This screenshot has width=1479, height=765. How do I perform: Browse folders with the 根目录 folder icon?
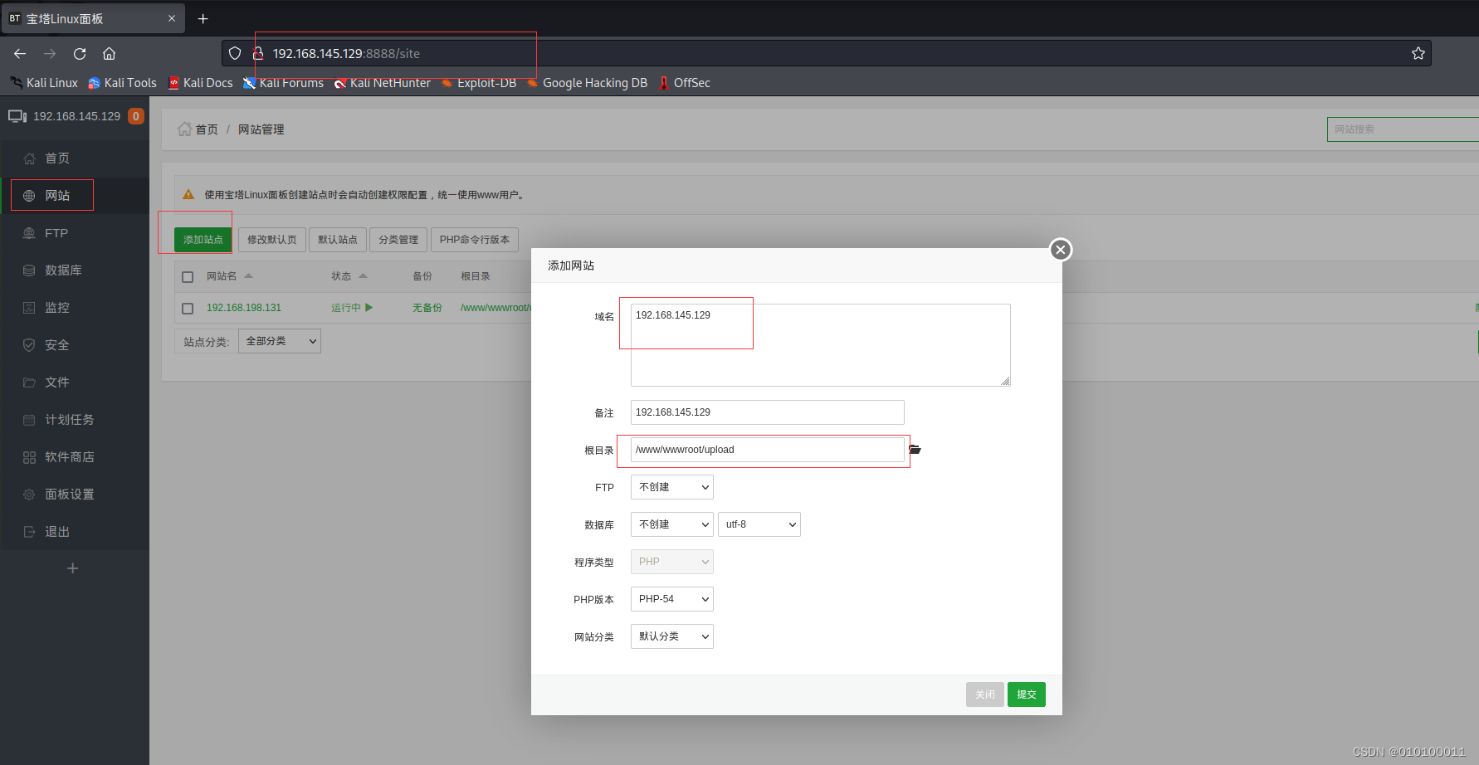tap(915, 450)
